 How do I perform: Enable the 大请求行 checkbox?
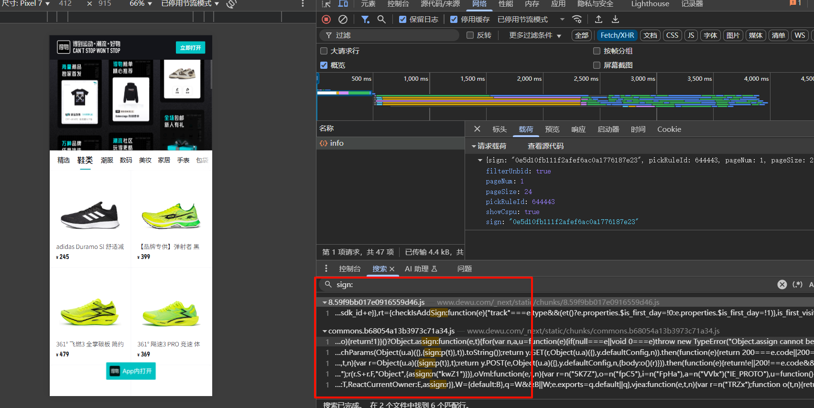pos(324,51)
